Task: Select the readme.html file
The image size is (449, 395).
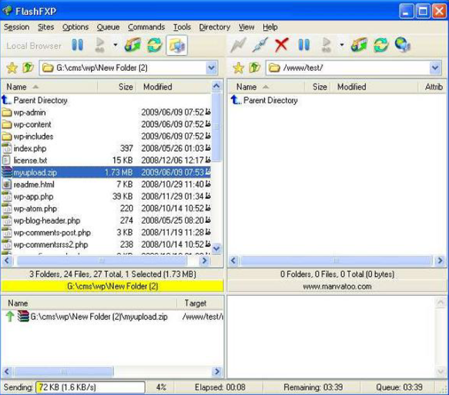Action: click(x=106, y=184)
